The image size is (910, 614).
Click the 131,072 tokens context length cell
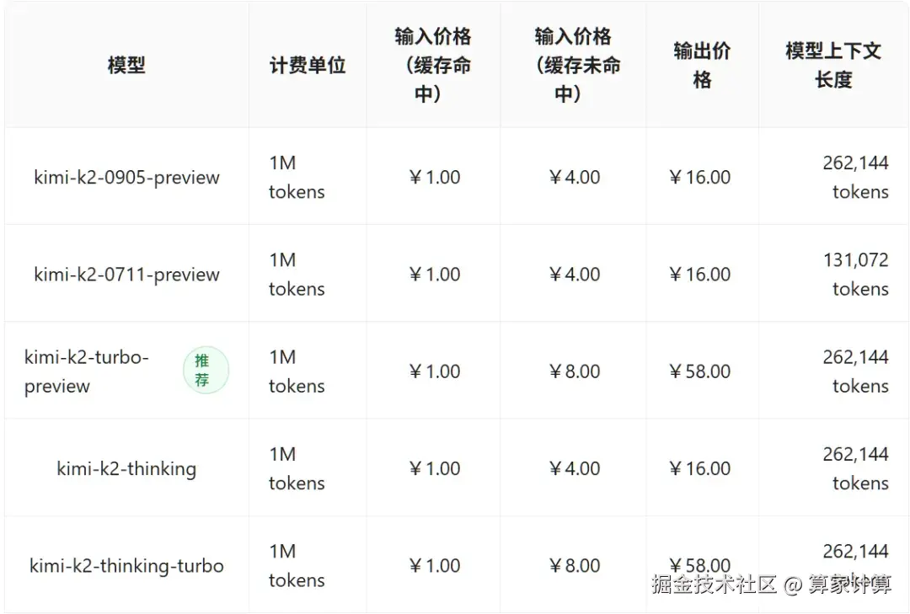pyautogui.click(x=856, y=274)
